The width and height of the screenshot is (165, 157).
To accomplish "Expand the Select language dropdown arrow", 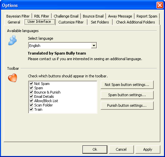I will [94, 46].
